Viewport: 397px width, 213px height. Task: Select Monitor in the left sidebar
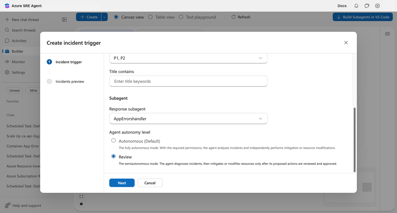18,62
